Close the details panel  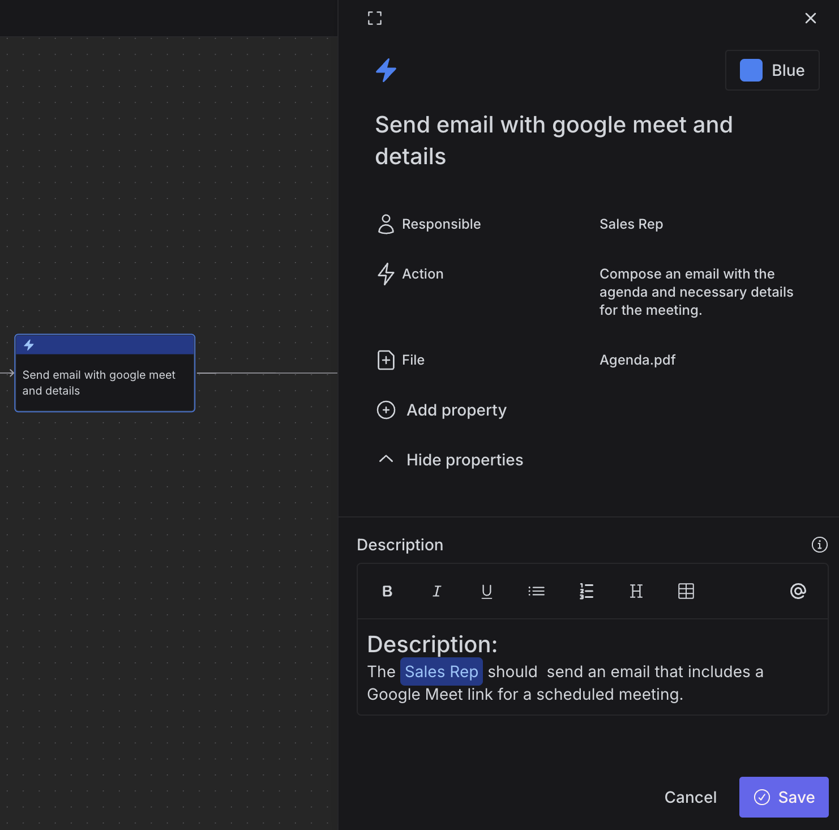pos(811,18)
